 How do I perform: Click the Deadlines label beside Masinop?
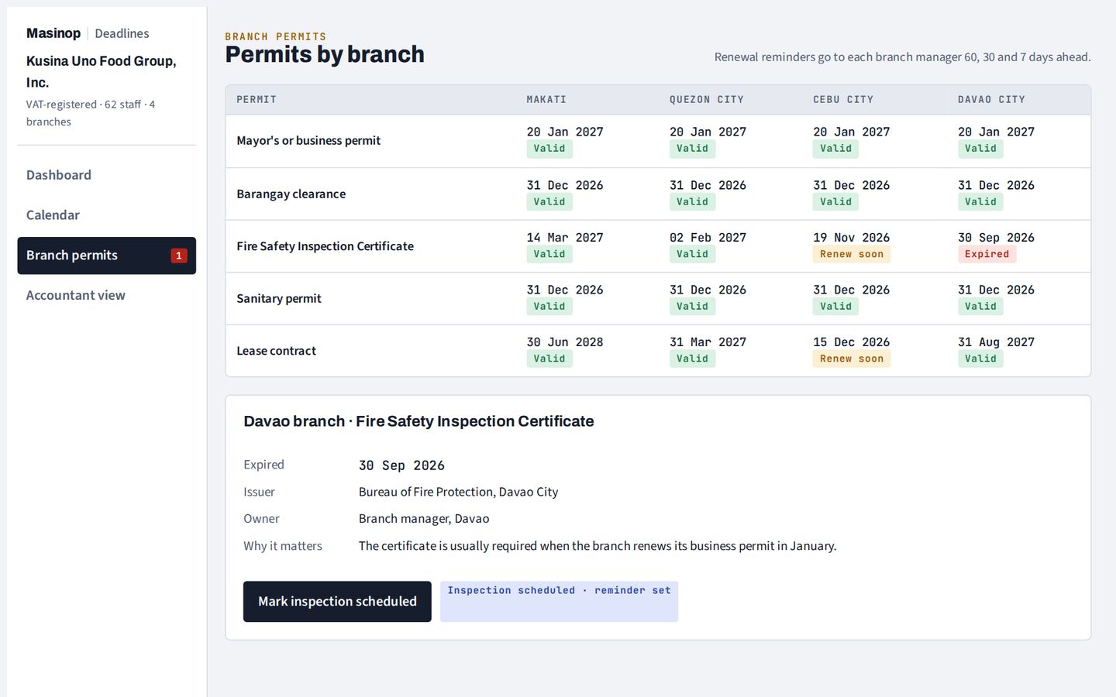[x=122, y=33]
